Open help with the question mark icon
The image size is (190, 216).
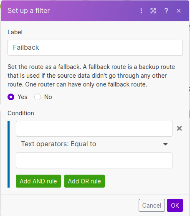point(166,11)
